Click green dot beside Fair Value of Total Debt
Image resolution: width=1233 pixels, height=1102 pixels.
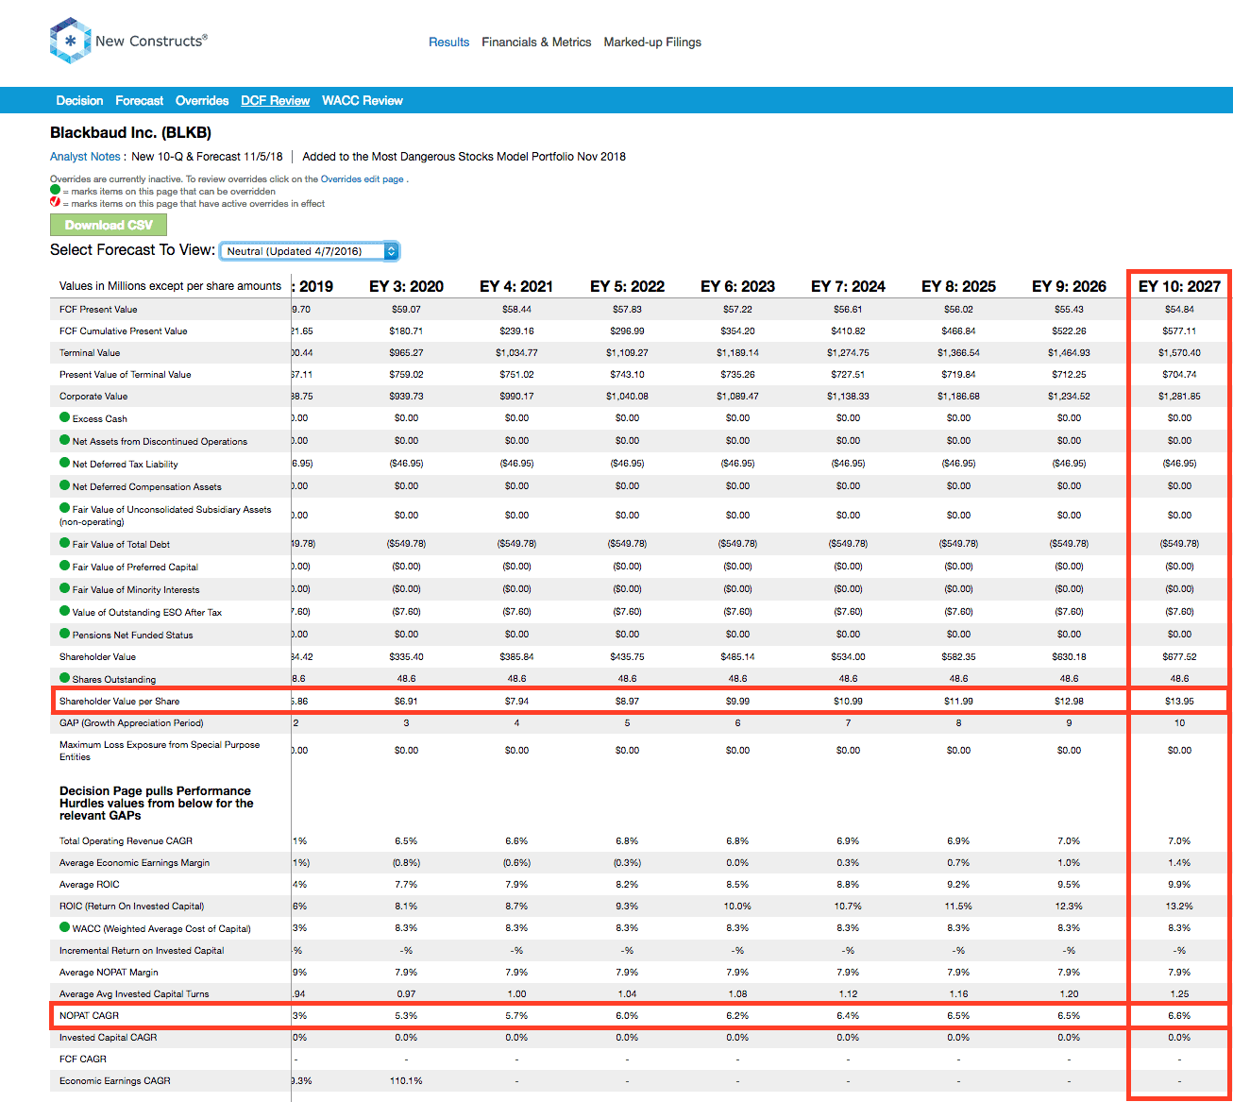pyautogui.click(x=65, y=543)
